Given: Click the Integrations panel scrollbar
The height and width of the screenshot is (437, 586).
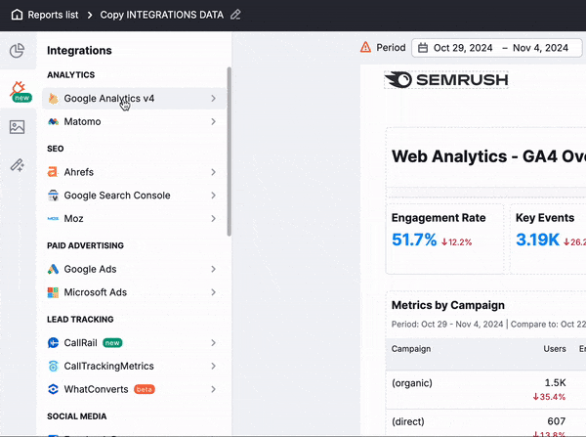Looking at the screenshot, I should pos(230,152).
